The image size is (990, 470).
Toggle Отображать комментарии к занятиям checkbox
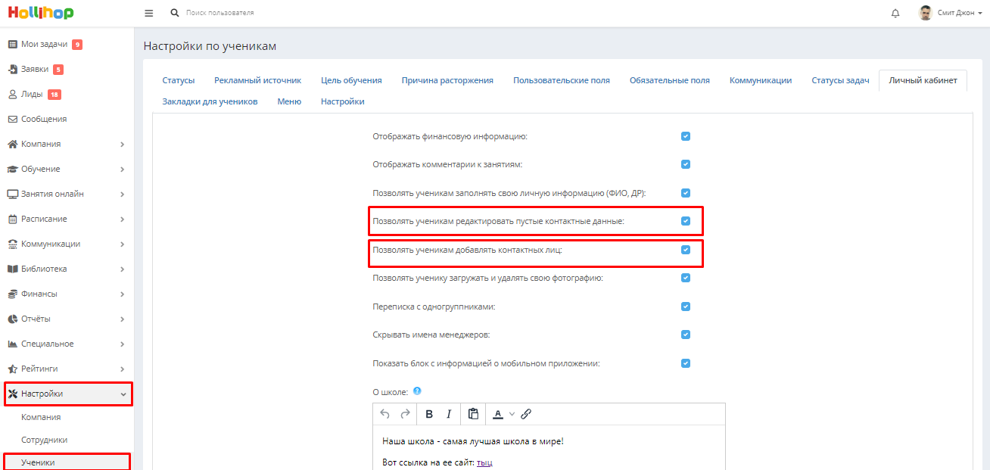click(686, 164)
